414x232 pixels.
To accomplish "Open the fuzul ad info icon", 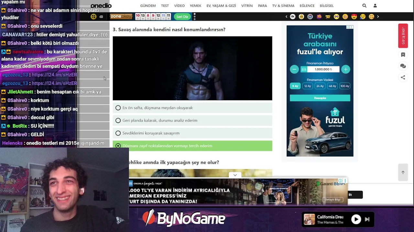I will click(x=348, y=27).
